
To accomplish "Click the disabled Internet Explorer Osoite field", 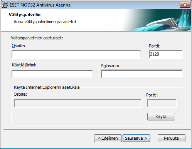I will [78, 103].
